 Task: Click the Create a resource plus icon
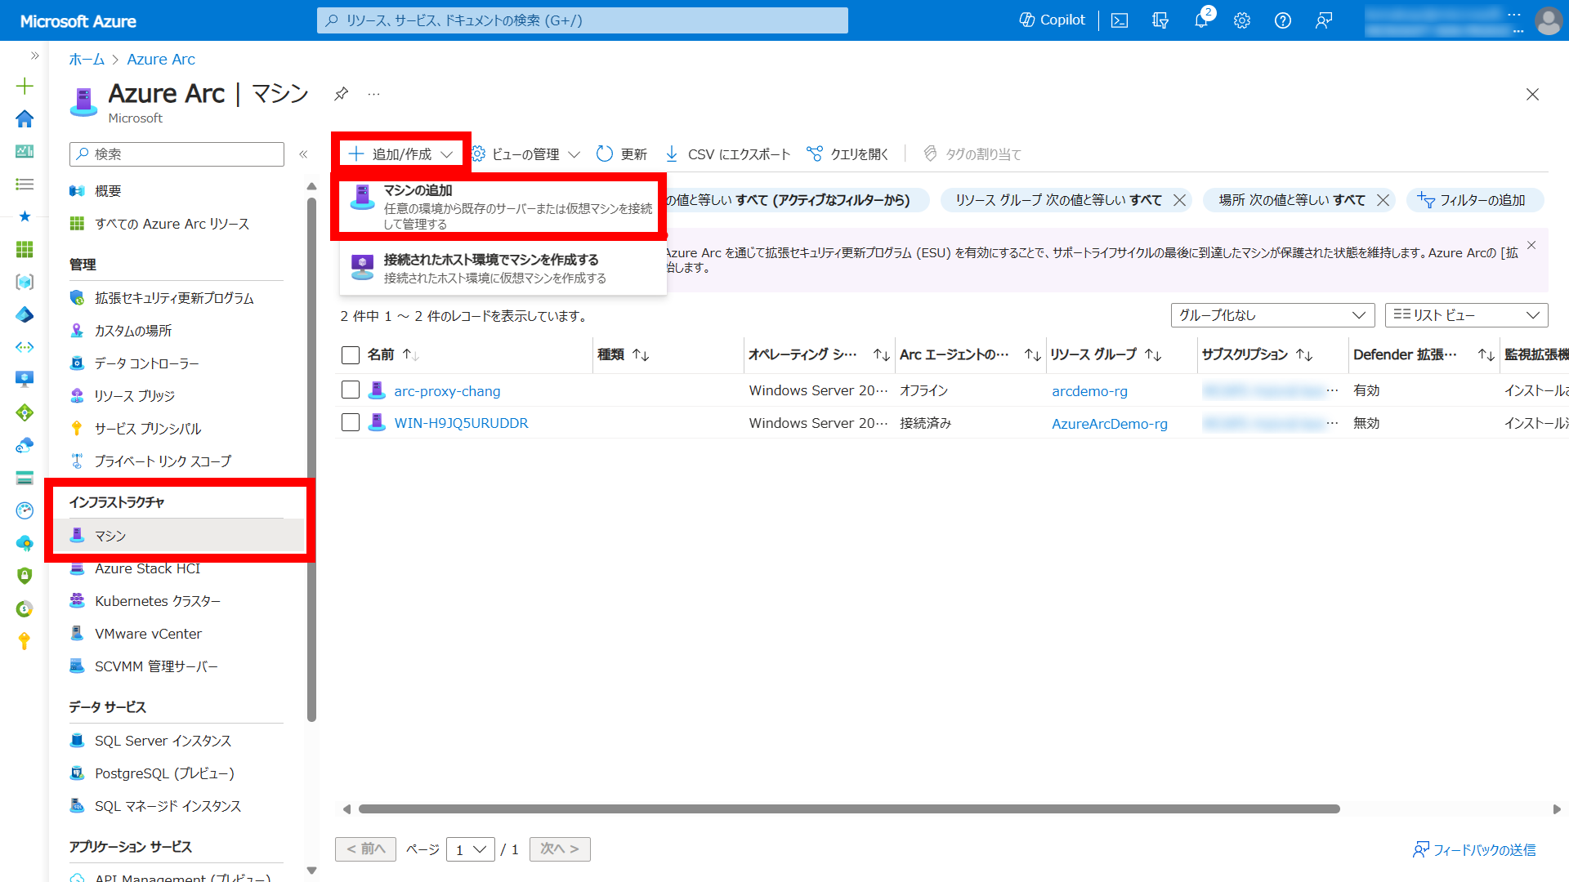(x=25, y=86)
